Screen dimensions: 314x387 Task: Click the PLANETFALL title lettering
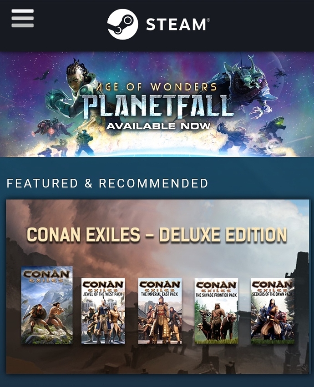[x=157, y=106]
